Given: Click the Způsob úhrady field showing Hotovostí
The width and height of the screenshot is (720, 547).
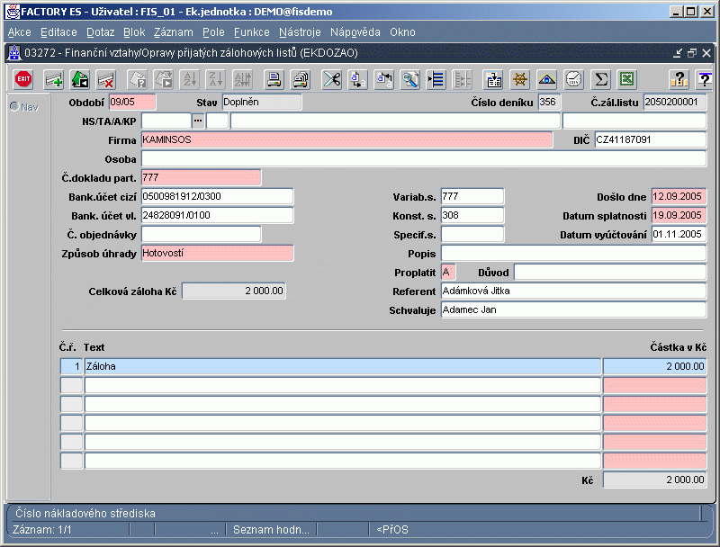Looking at the screenshot, I should coord(217,254).
